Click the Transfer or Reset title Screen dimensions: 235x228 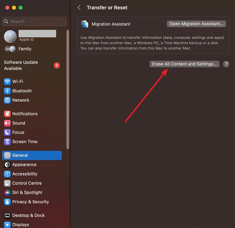[x=107, y=7]
